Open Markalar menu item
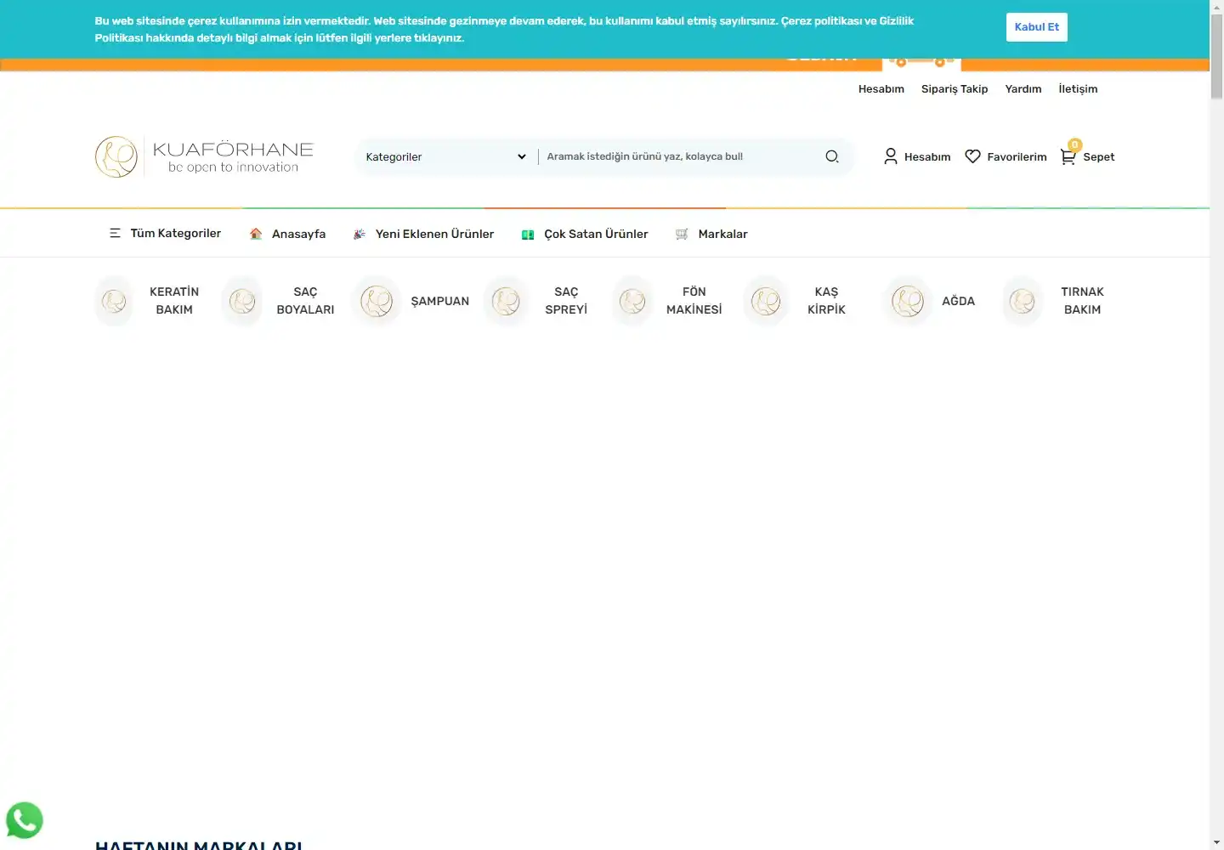1224x850 pixels. (x=711, y=234)
